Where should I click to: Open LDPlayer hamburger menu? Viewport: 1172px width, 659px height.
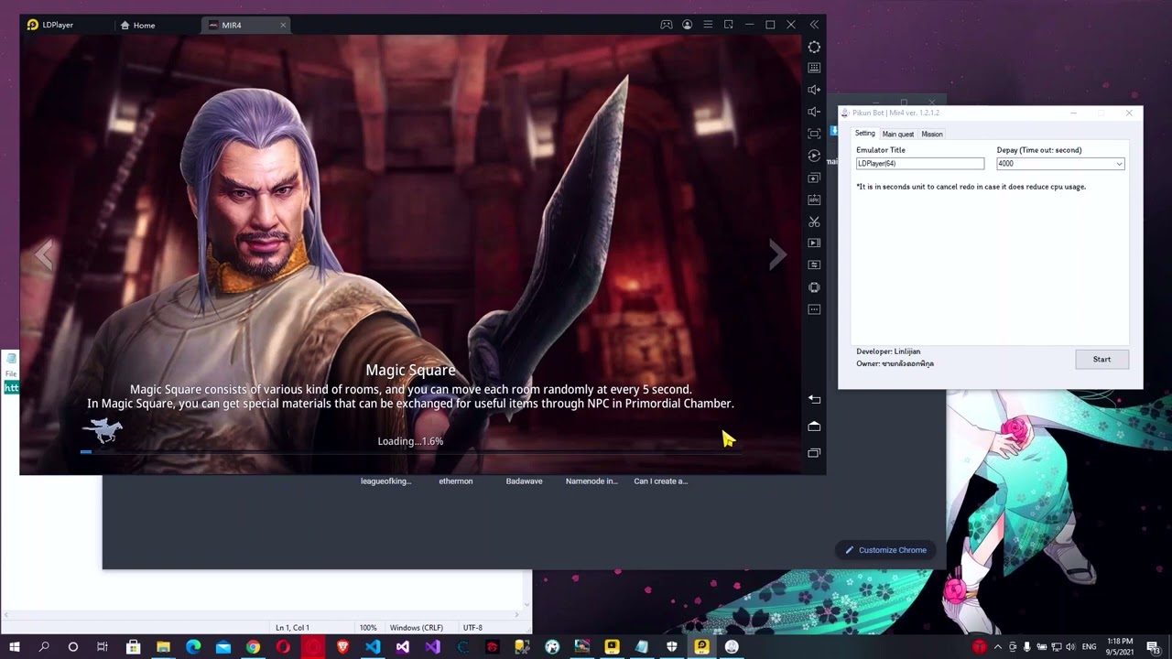pos(708,25)
